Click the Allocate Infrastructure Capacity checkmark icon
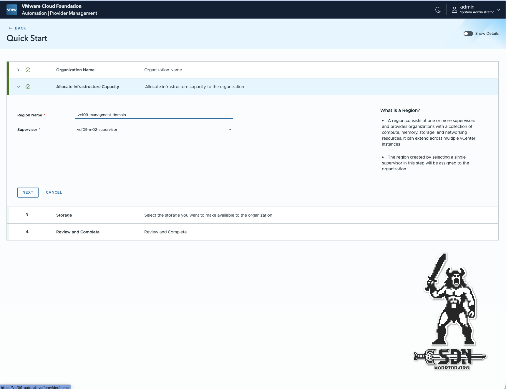The image size is (506, 389). pyautogui.click(x=28, y=87)
